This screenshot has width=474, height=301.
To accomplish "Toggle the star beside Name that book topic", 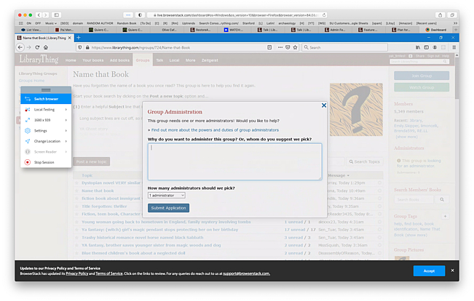I will [76, 190].
